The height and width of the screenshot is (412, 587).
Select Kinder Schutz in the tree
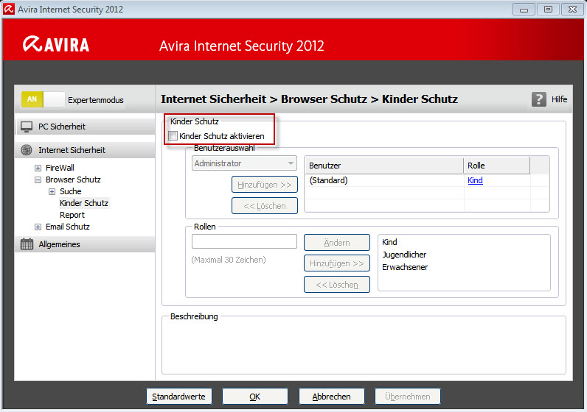(x=84, y=203)
